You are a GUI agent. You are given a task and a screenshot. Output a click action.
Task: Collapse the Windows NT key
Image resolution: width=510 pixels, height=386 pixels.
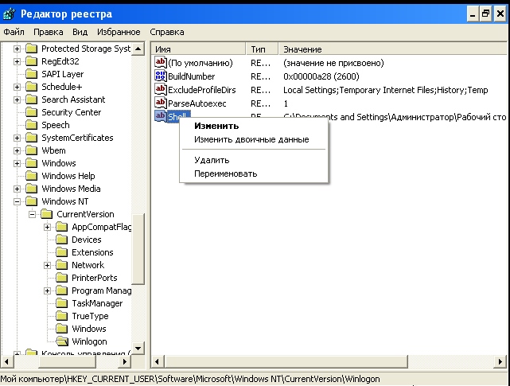[x=17, y=201]
